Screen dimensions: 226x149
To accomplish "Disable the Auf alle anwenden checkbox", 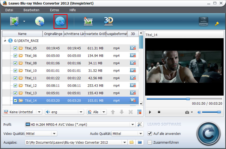I will (150, 134).
